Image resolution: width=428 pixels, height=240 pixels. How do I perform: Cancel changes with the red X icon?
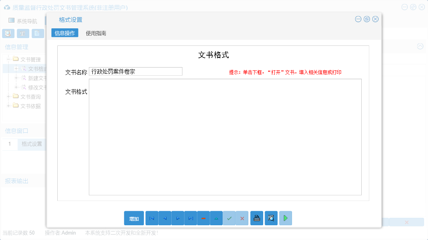pyautogui.click(x=242, y=218)
